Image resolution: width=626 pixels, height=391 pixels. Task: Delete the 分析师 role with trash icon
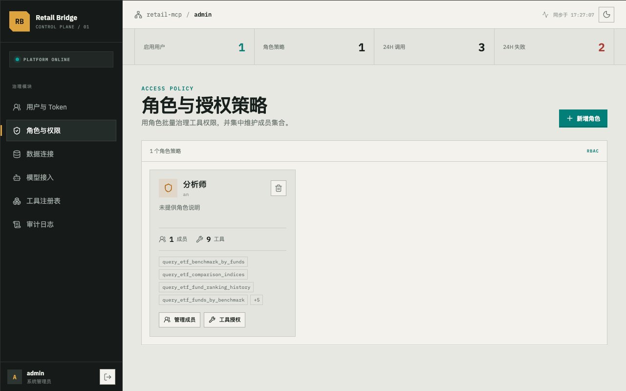click(x=279, y=188)
